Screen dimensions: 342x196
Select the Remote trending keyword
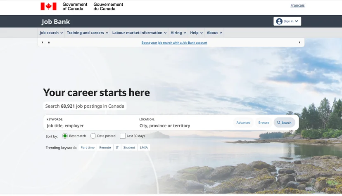[105, 147]
